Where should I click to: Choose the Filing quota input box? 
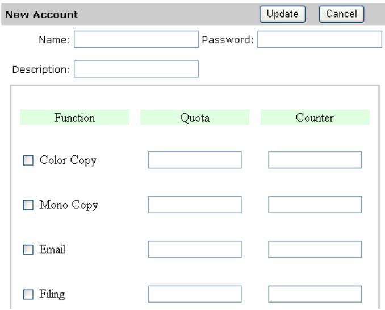click(195, 294)
